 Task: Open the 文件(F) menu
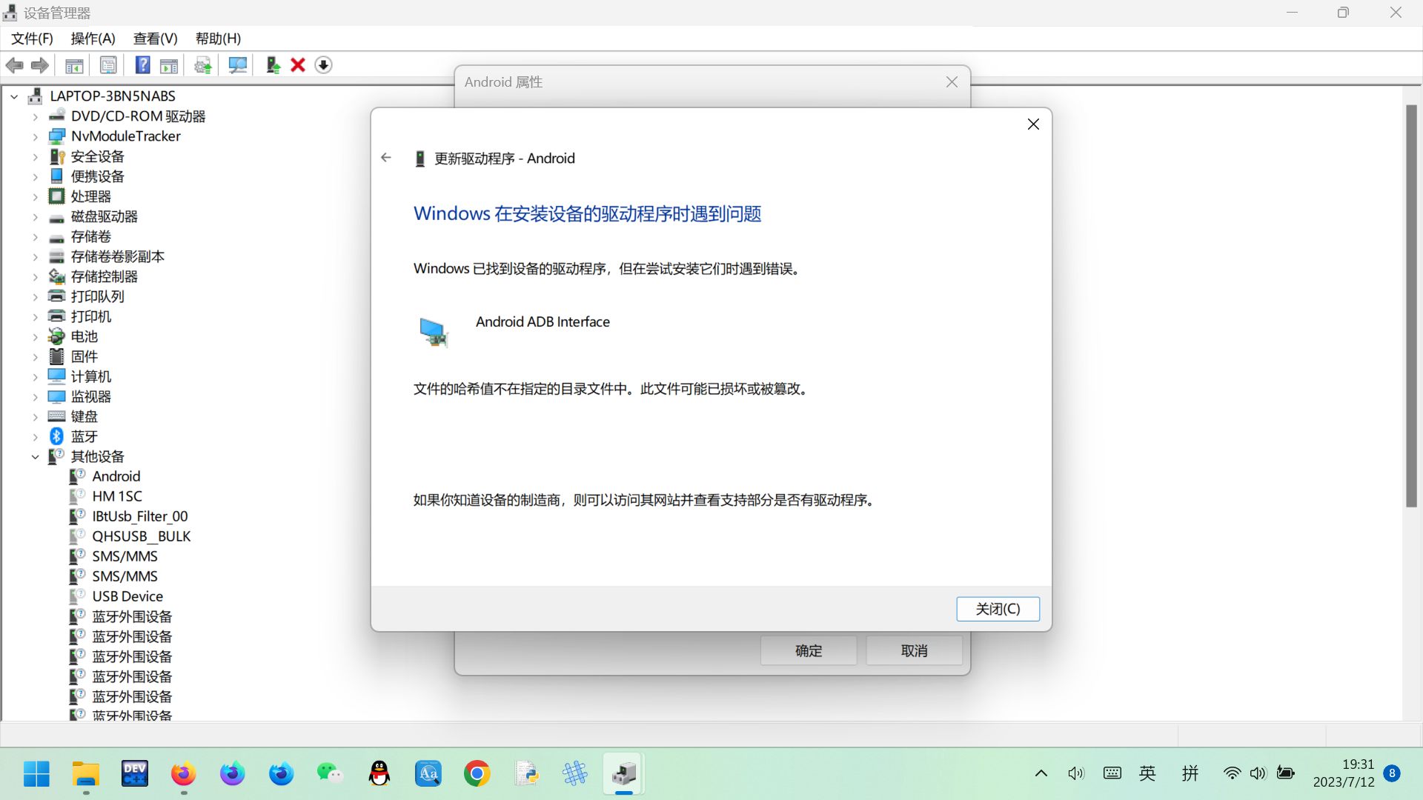(32, 39)
